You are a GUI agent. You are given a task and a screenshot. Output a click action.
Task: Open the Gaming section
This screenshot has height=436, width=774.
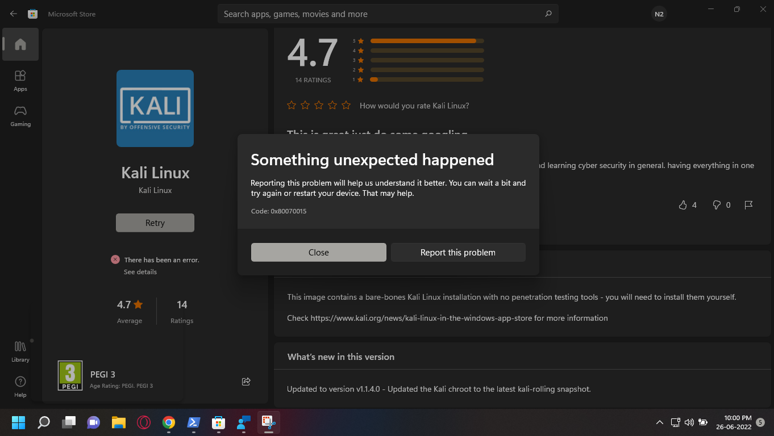pyautogui.click(x=20, y=115)
